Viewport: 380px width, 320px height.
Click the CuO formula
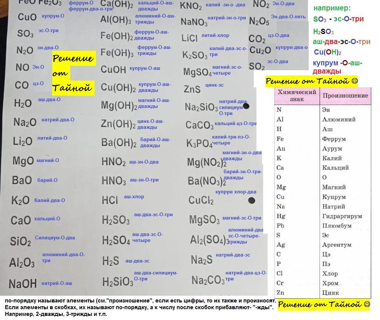(x=27, y=17)
